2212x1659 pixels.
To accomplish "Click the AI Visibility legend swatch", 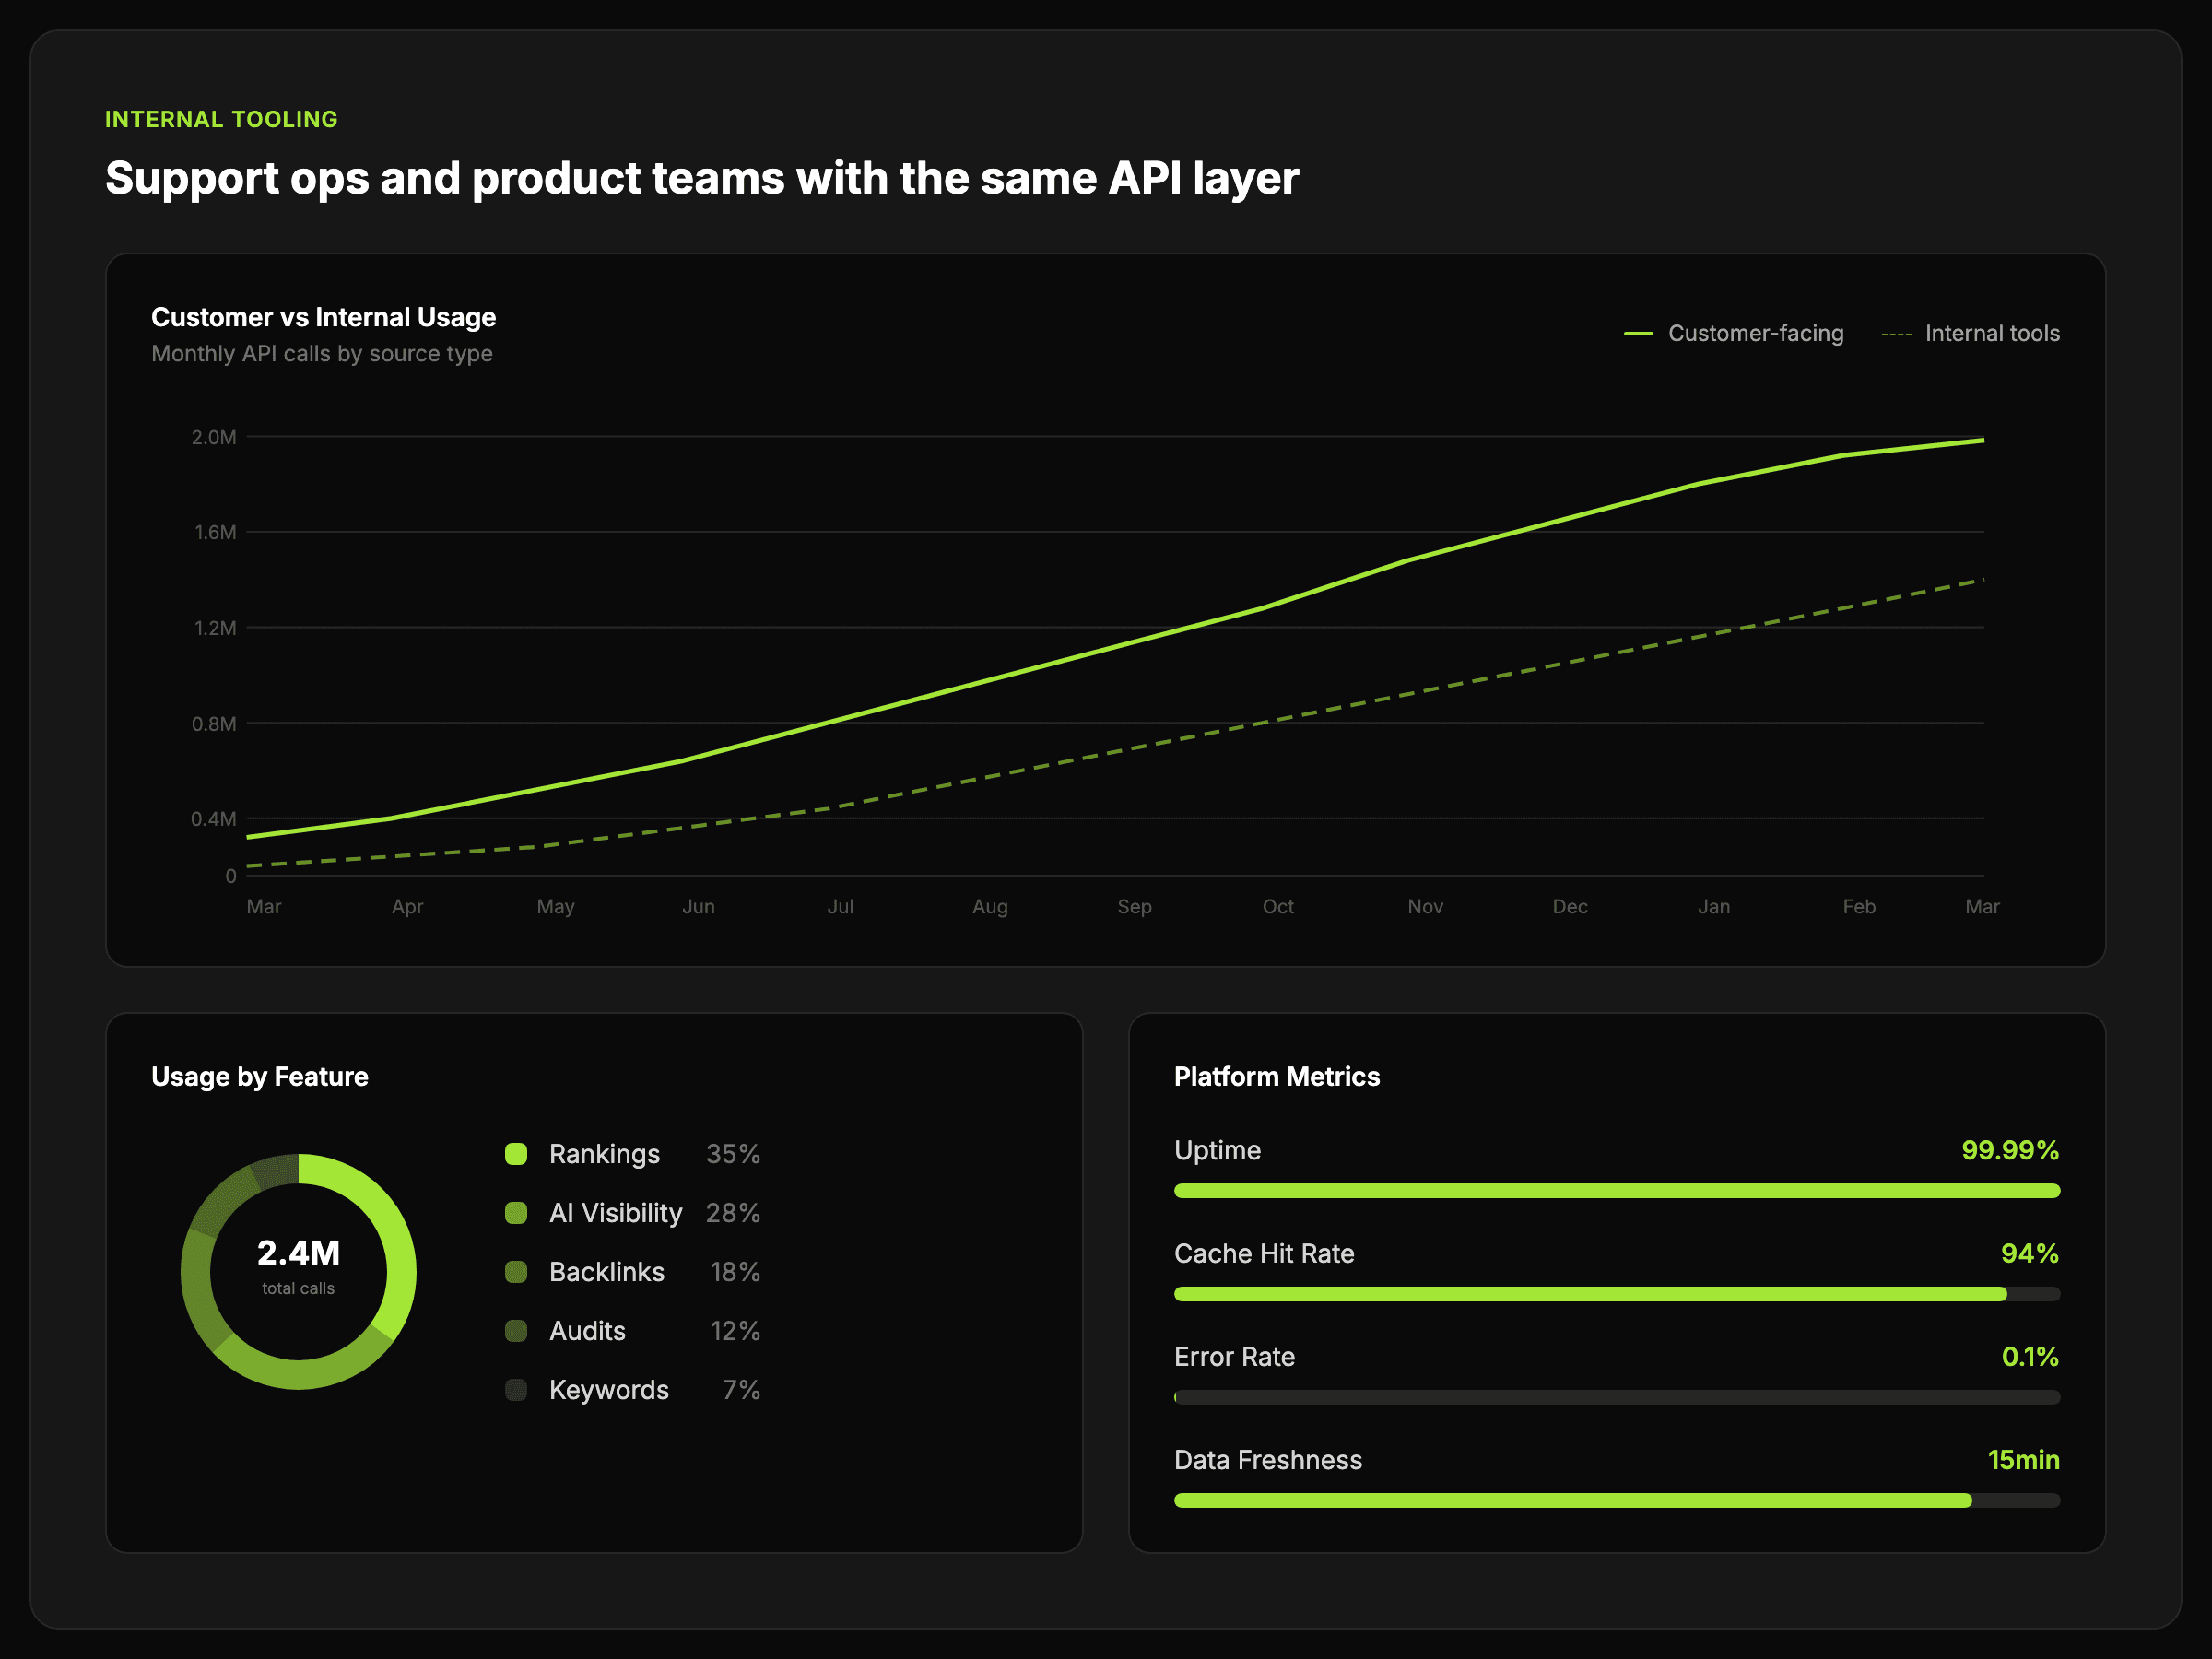I will pyautogui.click(x=516, y=1213).
